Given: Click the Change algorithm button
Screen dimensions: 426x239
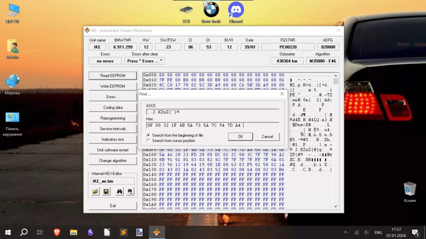Looking at the screenshot, I should pos(113,161).
